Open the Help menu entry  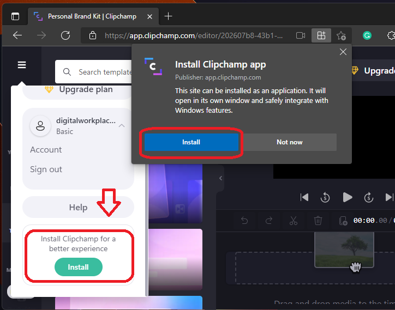click(x=79, y=208)
